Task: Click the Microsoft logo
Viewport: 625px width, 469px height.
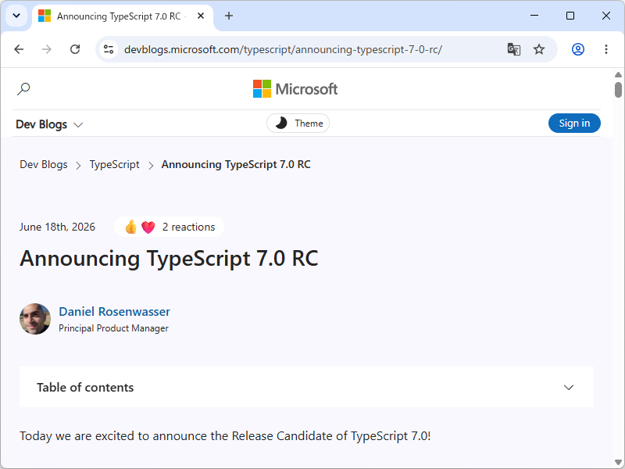Action: tap(295, 89)
